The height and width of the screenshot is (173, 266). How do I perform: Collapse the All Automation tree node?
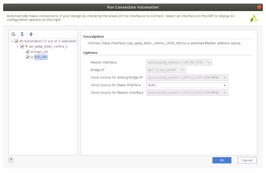[12, 41]
